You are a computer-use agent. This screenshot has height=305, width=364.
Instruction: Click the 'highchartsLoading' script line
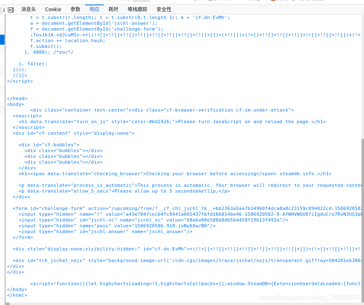196,284
